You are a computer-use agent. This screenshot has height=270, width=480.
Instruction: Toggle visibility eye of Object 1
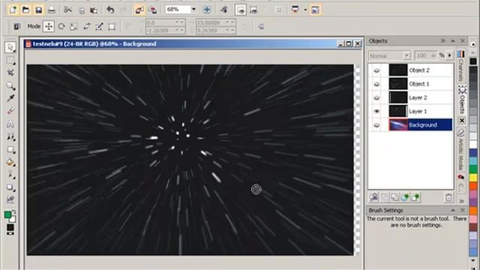tap(376, 84)
